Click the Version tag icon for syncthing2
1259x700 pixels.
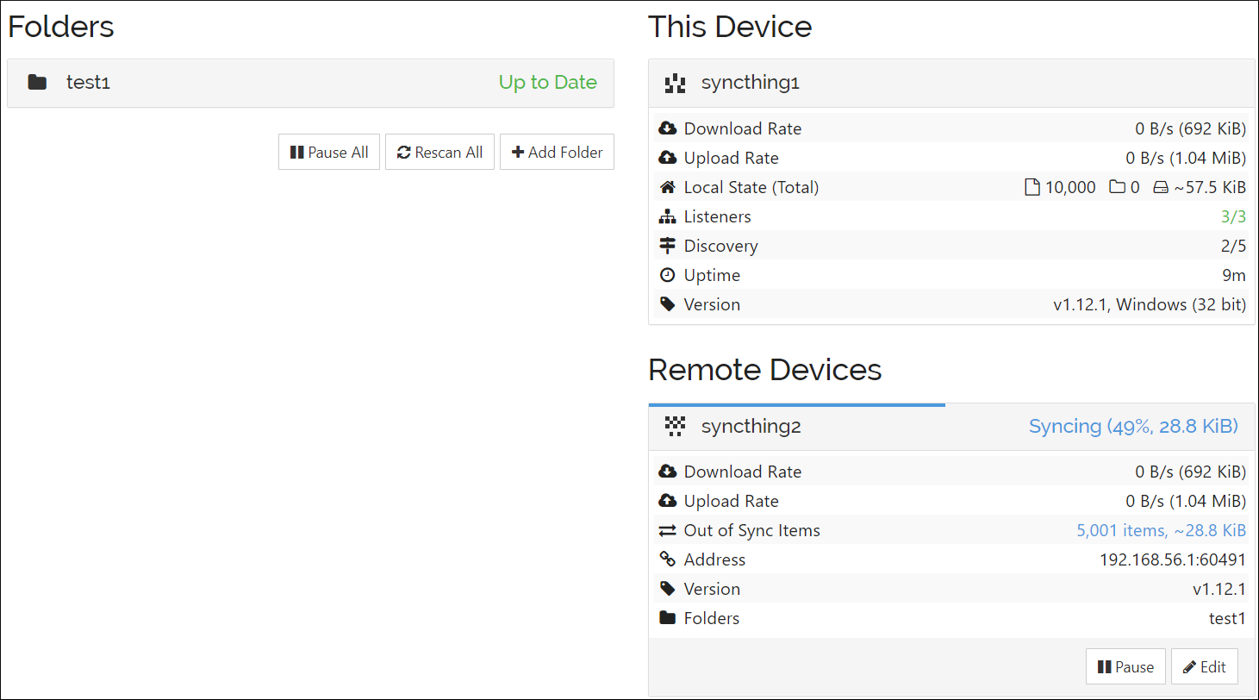[668, 589]
